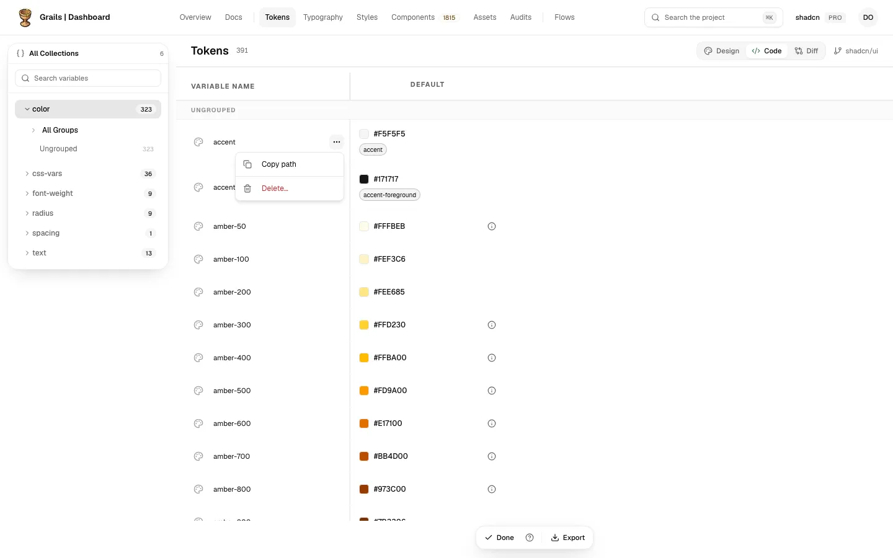Collapse the color collection
Image resolution: width=893 pixels, height=558 pixels.
coord(27,109)
